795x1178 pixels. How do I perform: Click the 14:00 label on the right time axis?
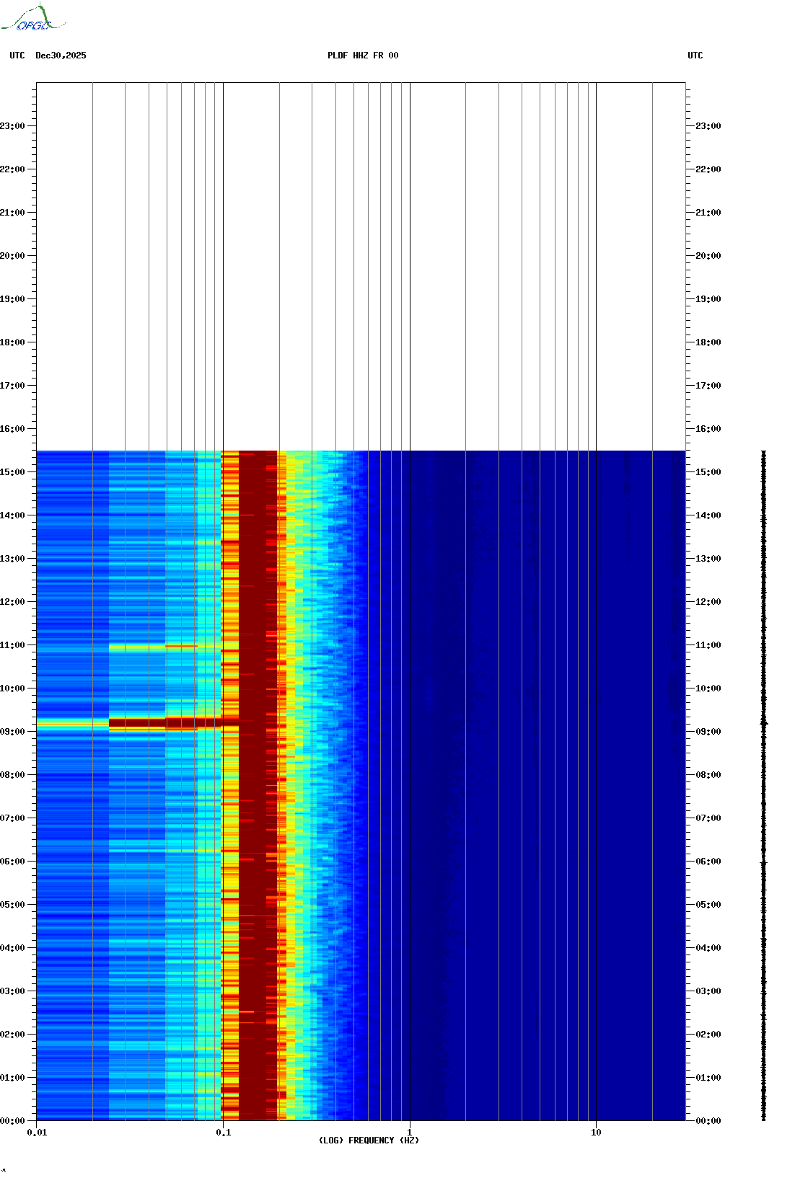pyautogui.click(x=708, y=515)
